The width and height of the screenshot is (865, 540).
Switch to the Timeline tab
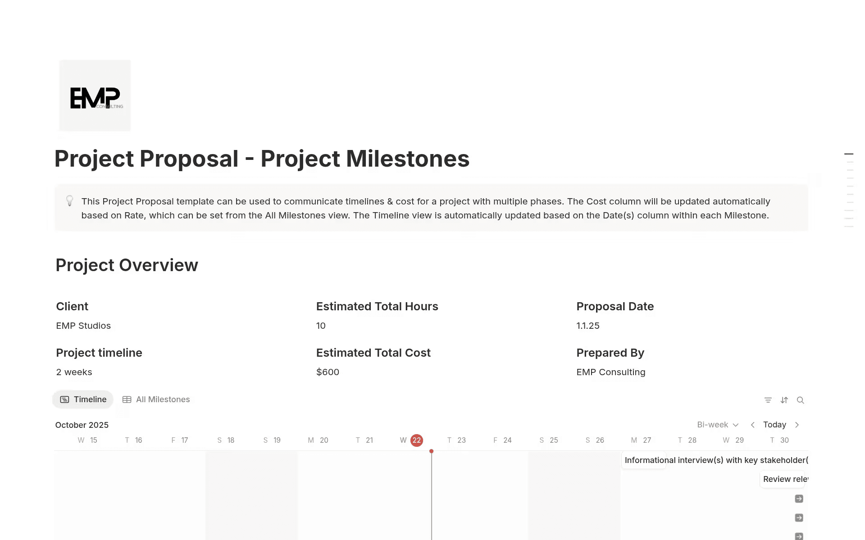90,399
